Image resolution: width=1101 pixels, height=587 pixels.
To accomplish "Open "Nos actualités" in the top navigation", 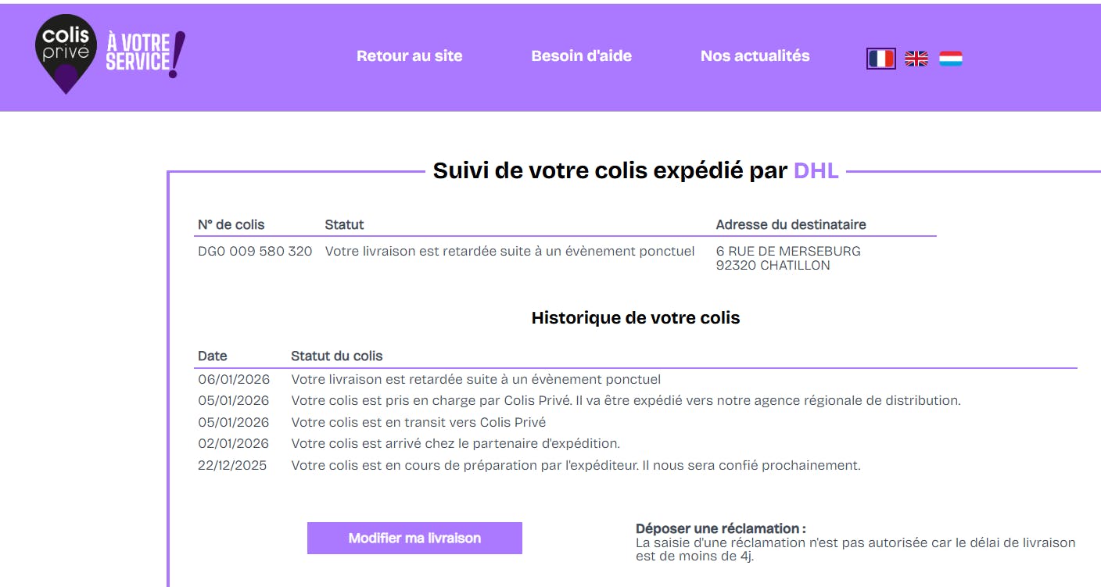I will tap(755, 56).
